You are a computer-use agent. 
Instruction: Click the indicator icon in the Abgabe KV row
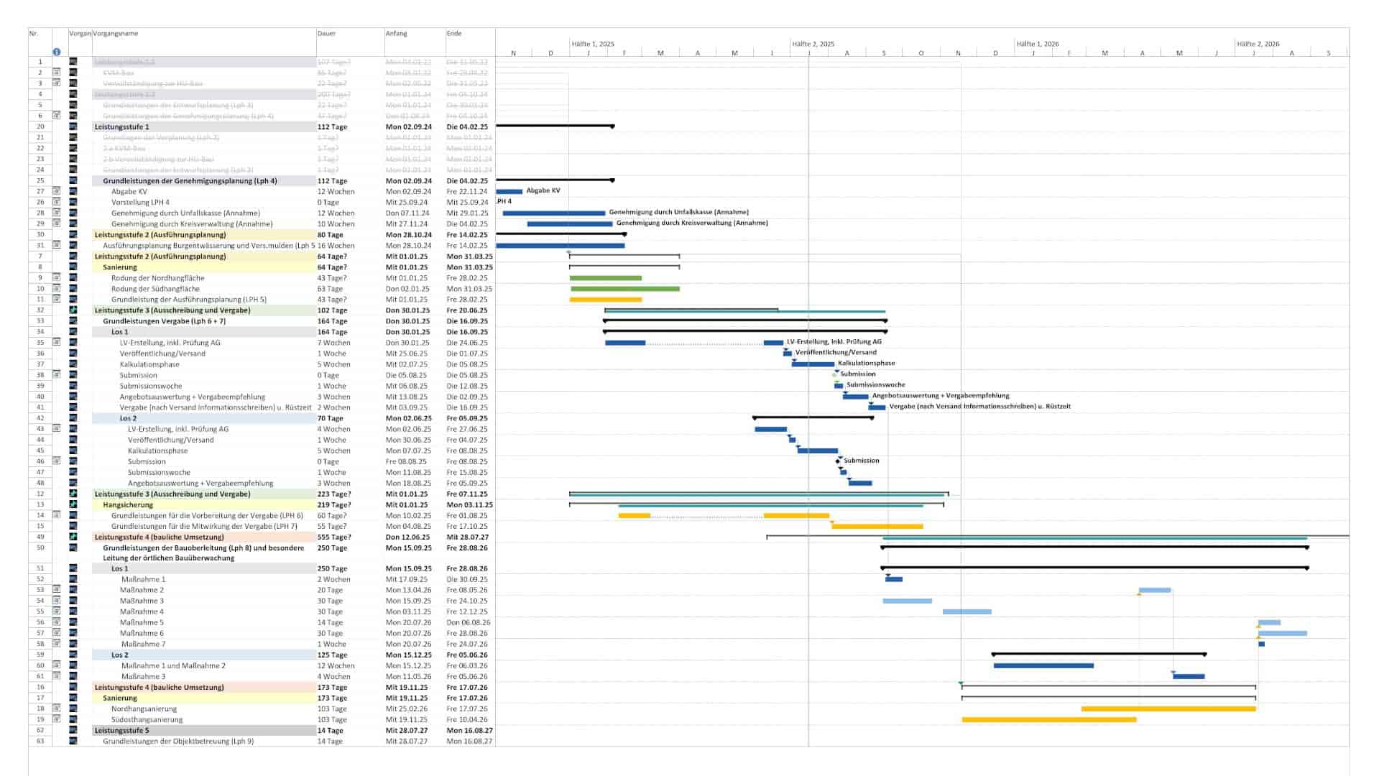pyautogui.click(x=57, y=191)
